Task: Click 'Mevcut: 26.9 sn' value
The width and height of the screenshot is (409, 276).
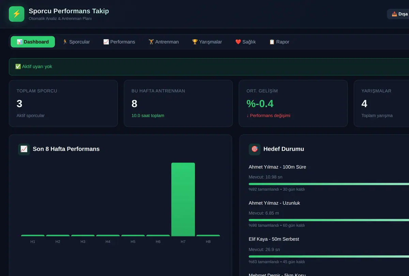Action: tap(264, 249)
